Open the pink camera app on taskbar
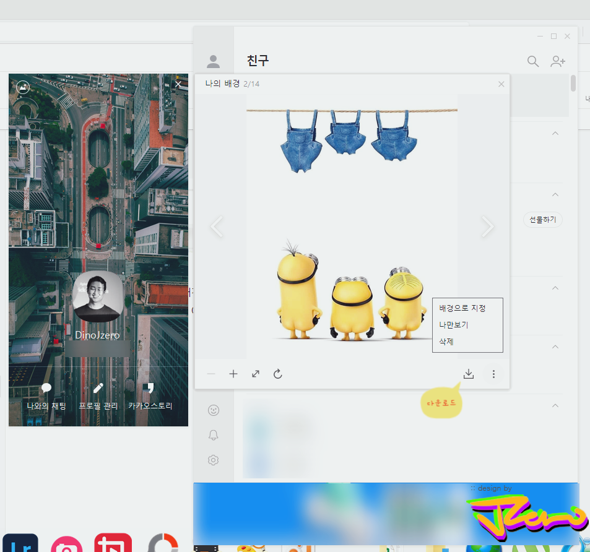 [67, 544]
